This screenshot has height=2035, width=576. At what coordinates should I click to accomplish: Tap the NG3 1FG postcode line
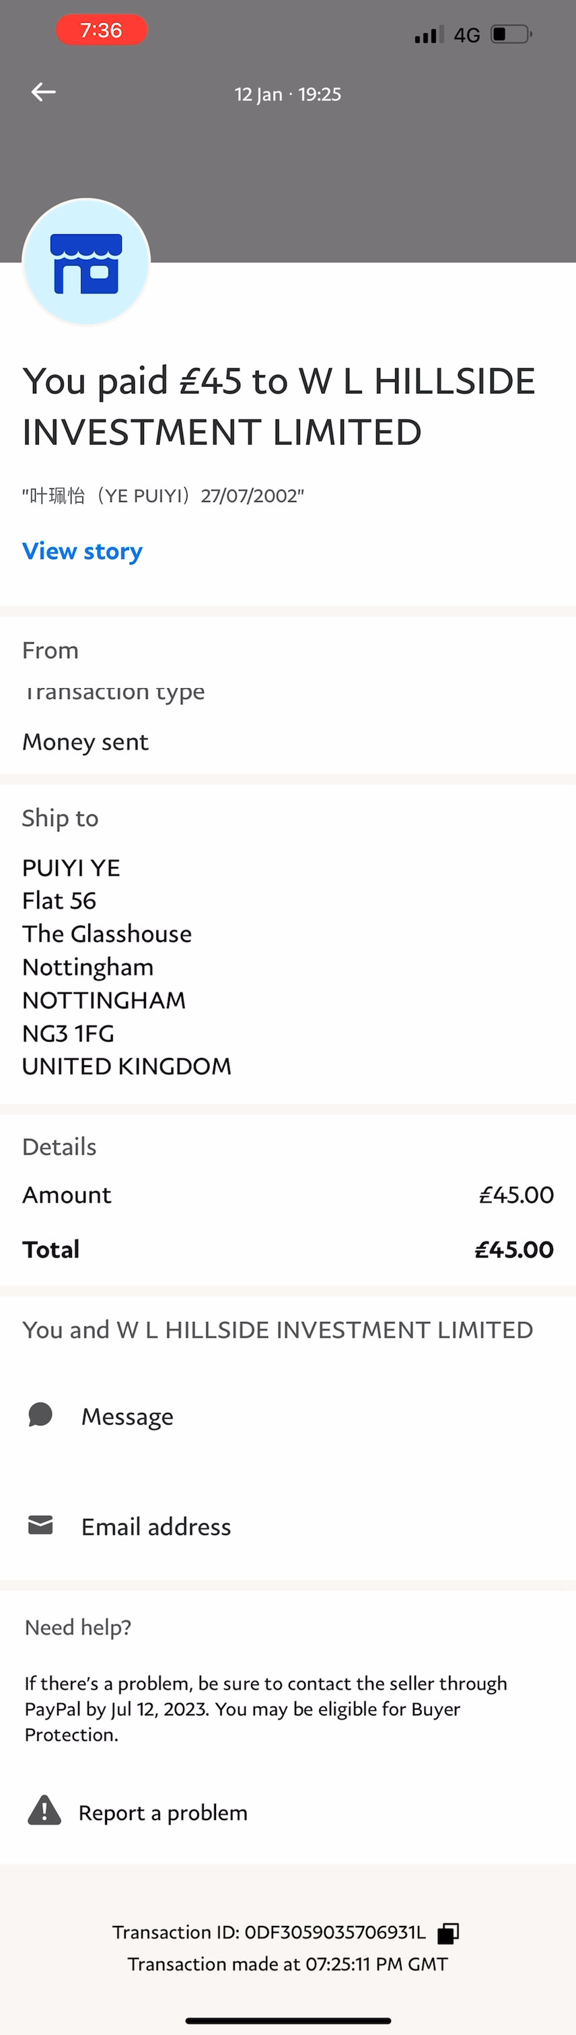68,1033
